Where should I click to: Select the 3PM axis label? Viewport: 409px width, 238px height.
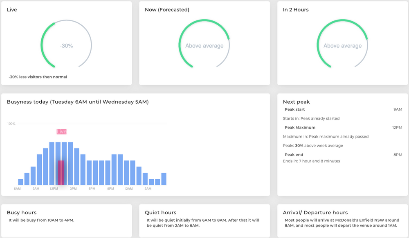[x=73, y=189]
